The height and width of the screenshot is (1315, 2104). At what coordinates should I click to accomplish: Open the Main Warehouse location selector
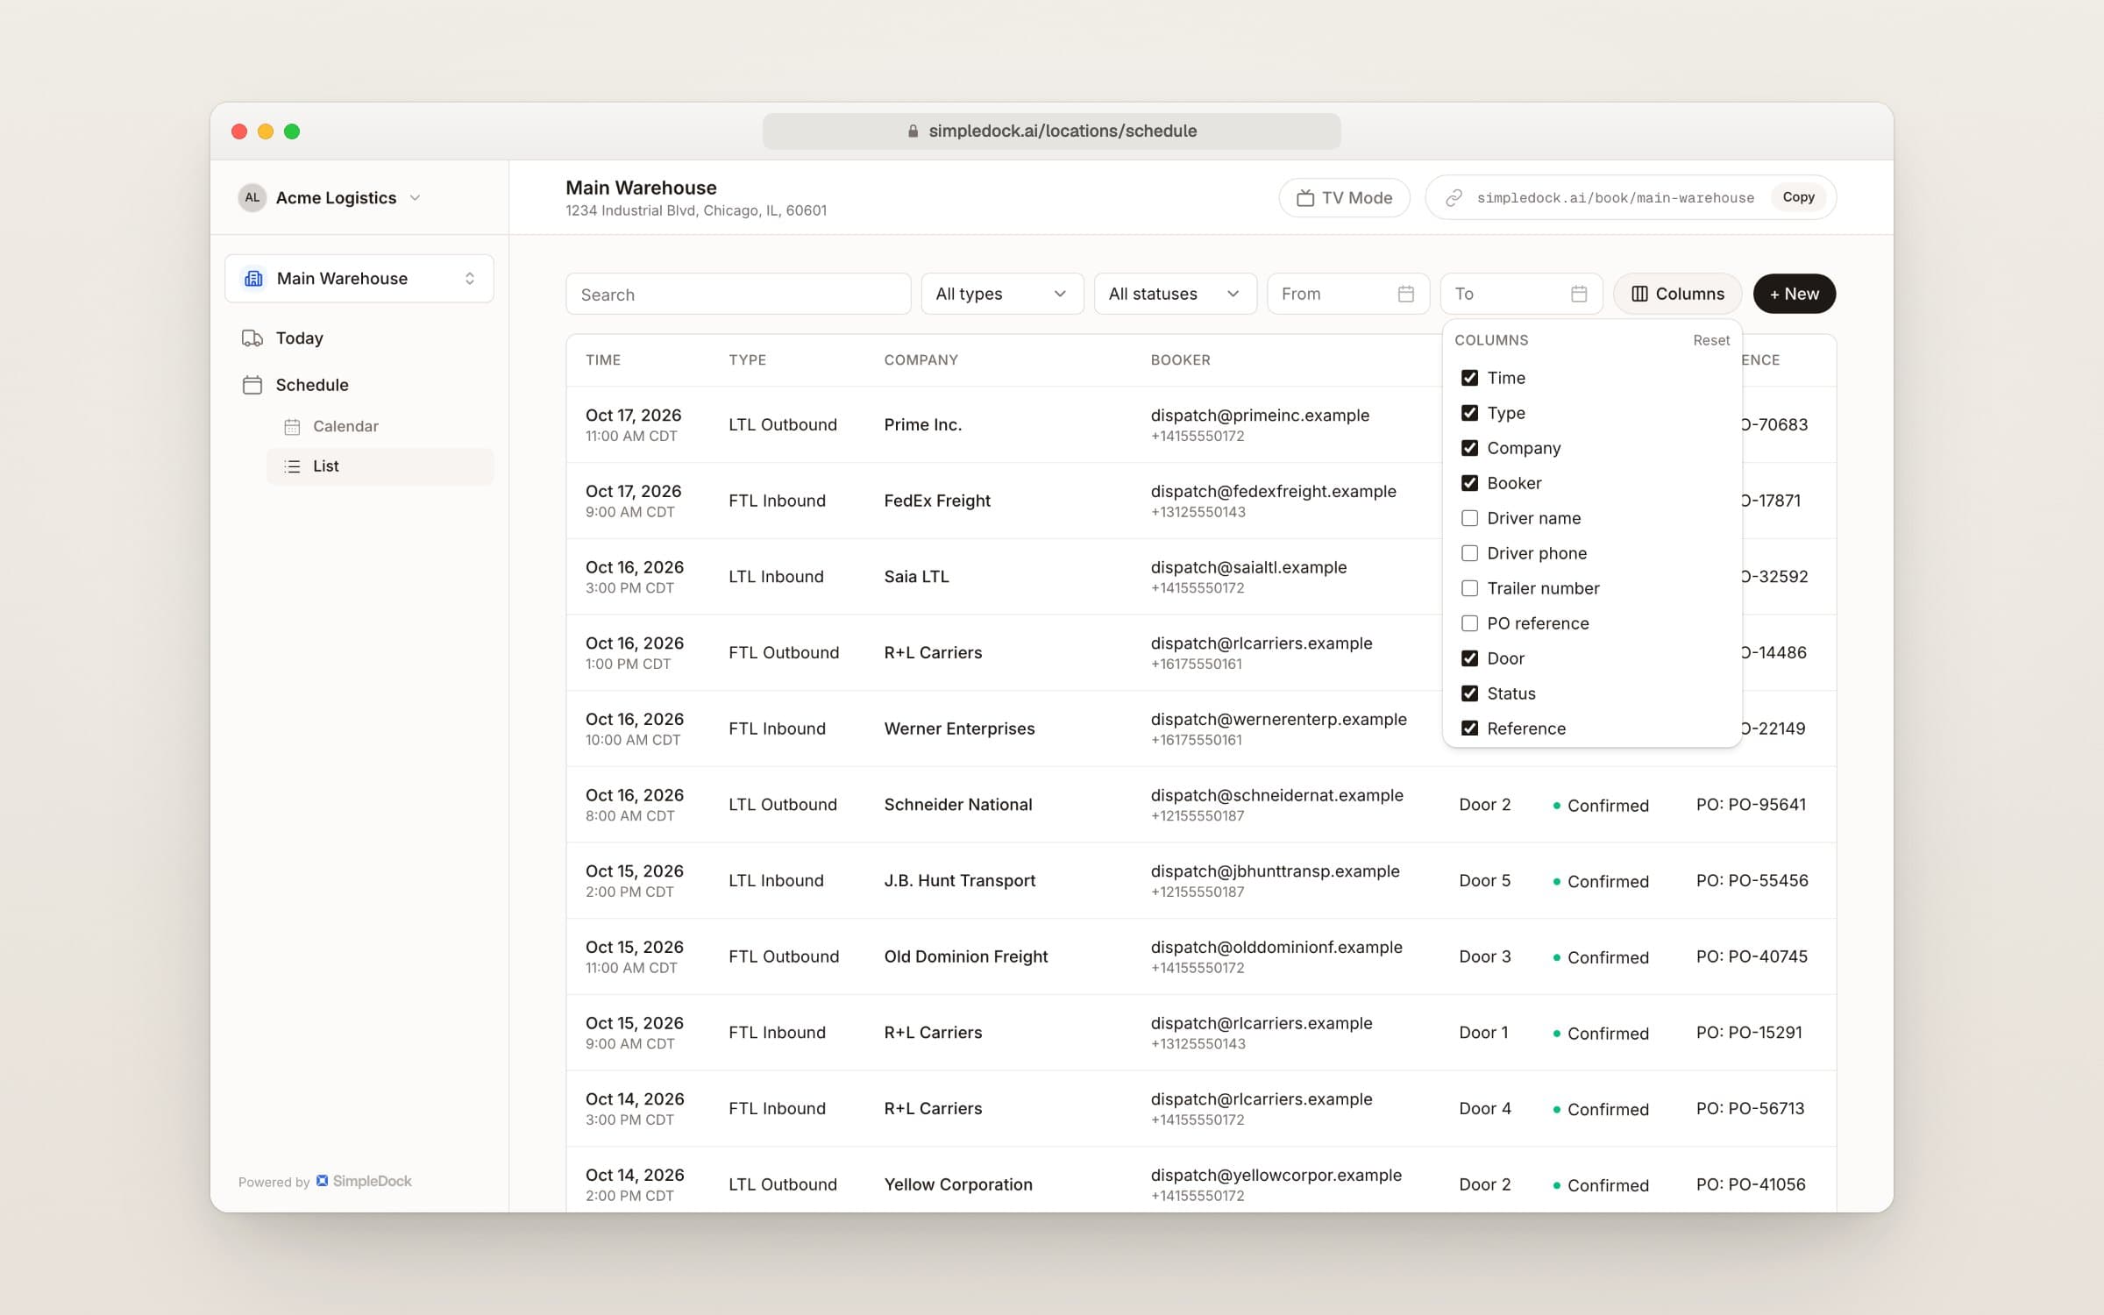click(x=359, y=279)
